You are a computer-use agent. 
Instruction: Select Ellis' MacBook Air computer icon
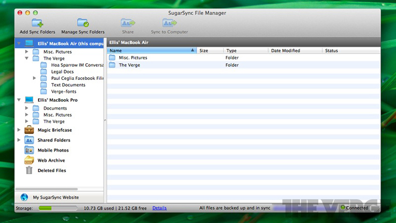coord(29,43)
